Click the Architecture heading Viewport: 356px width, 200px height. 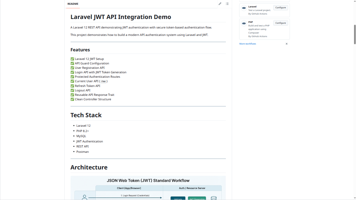(x=89, y=167)
